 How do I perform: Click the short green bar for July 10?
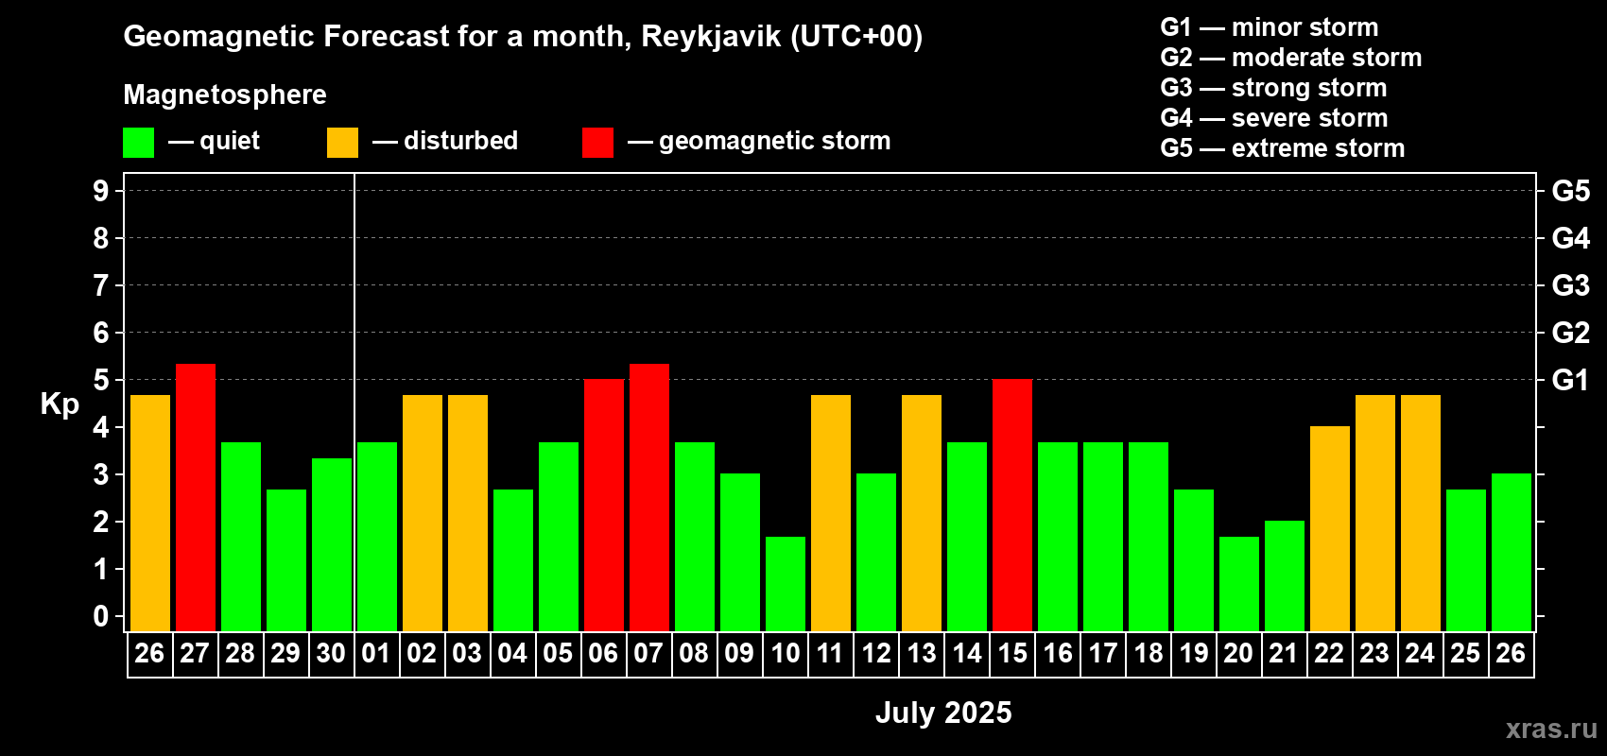tap(786, 584)
